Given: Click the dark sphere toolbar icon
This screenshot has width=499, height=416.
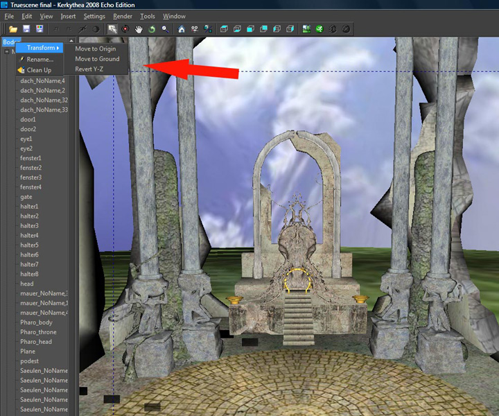Looking at the screenshot, I should tap(96, 29).
